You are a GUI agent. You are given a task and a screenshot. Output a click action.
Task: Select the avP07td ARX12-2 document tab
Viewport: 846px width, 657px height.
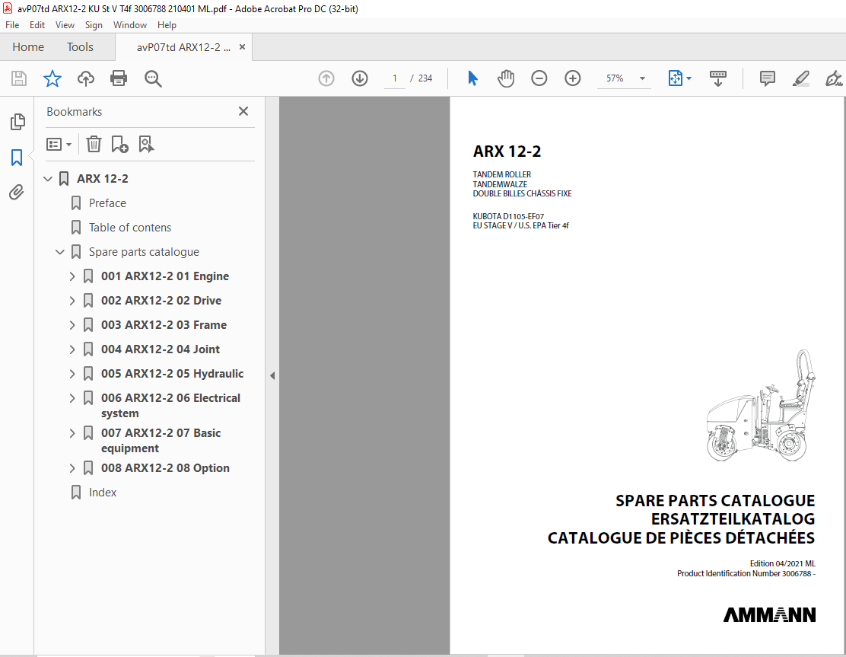183,47
